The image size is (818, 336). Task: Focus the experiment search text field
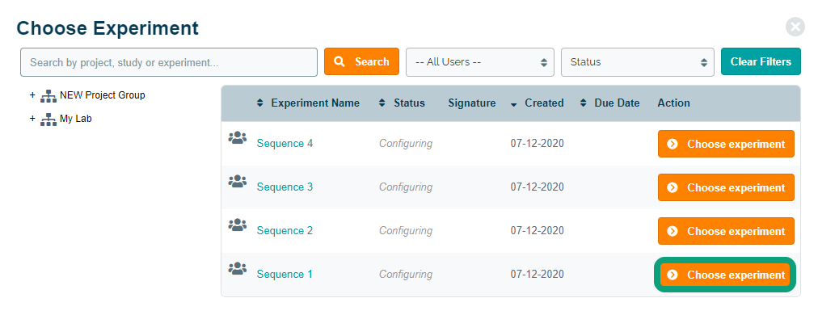pyautogui.click(x=168, y=62)
